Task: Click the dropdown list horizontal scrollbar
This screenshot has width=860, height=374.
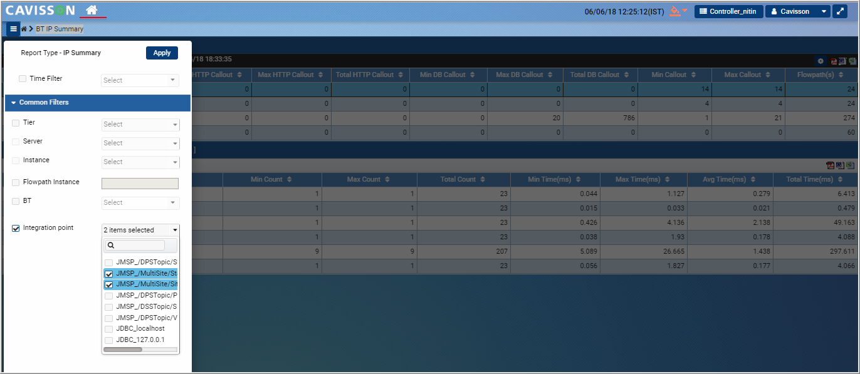Action: (123, 350)
